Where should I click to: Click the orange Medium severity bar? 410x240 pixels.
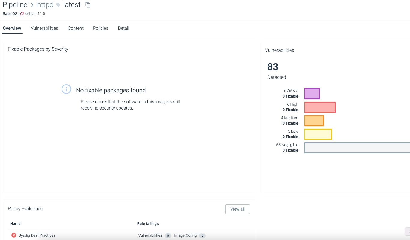(x=314, y=121)
